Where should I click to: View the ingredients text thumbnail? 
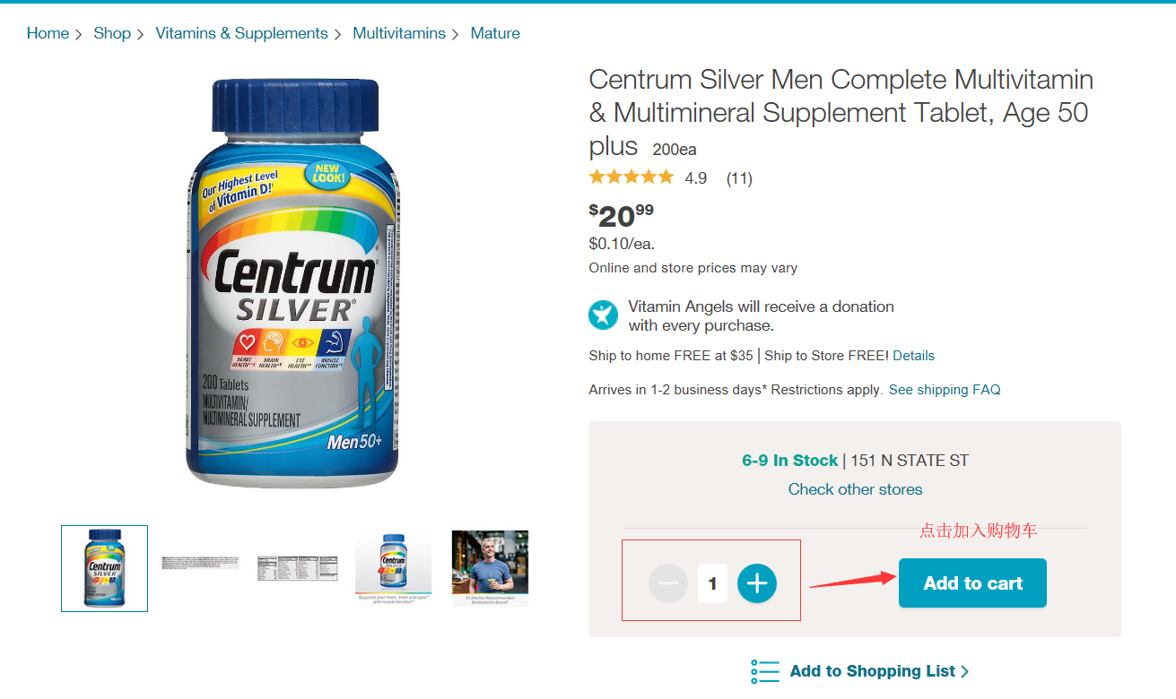(200, 563)
